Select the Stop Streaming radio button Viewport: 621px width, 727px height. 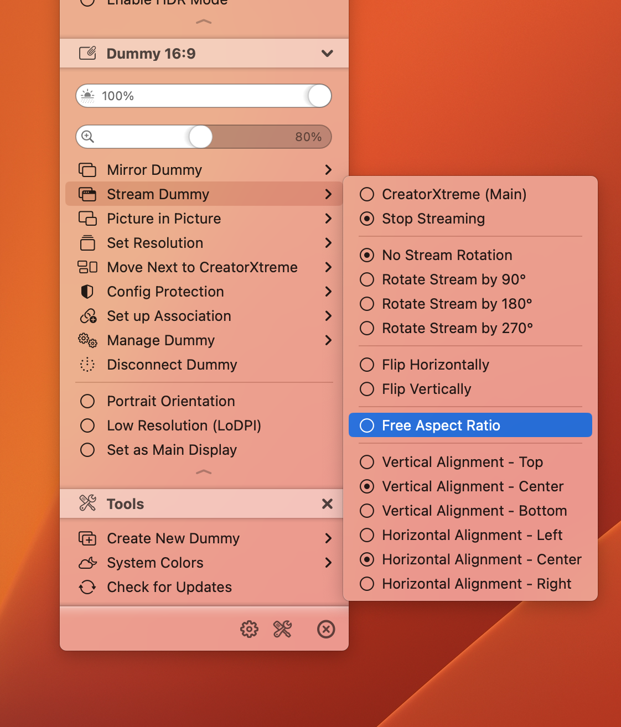click(x=366, y=219)
